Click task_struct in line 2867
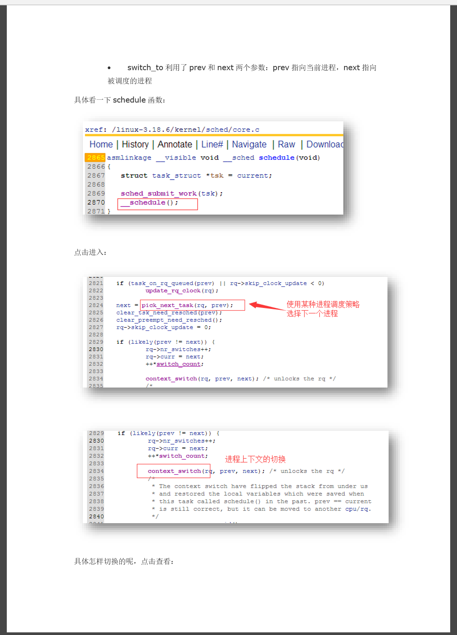This screenshot has height=635, width=457. [x=176, y=176]
